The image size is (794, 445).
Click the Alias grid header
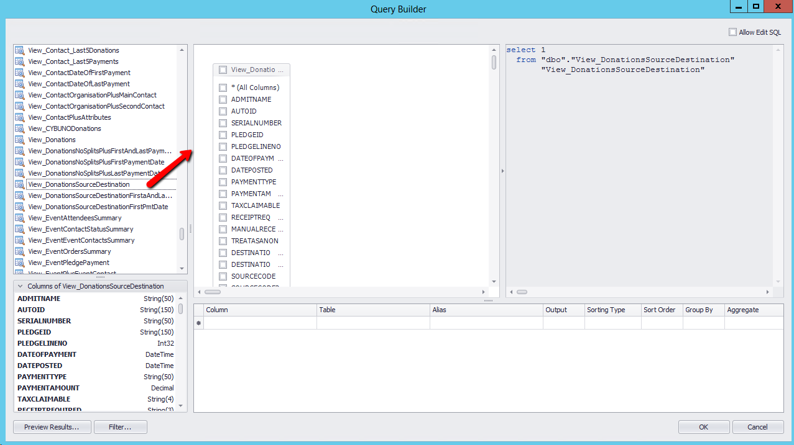[486, 310]
